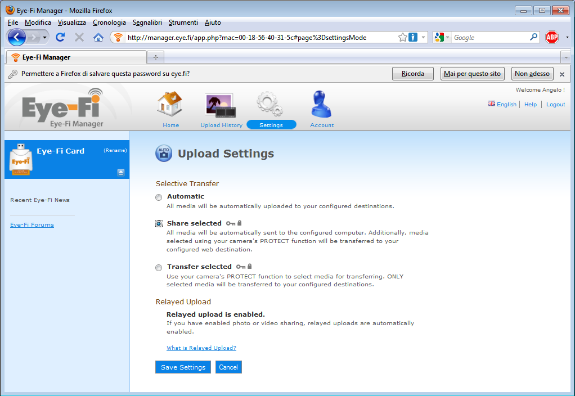Select the Eye-Fi Manager browser tab
This screenshot has height=396, width=575.
pyautogui.click(x=77, y=57)
